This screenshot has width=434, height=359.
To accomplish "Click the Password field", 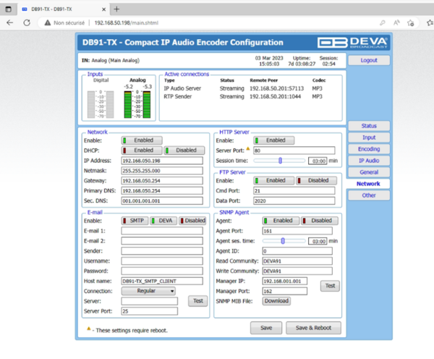I will 162,271.
